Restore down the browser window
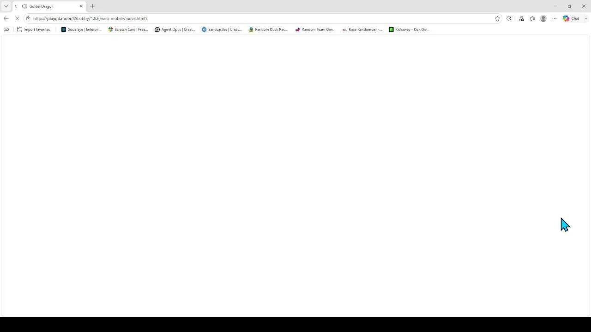This screenshot has width=591, height=332. tap(570, 6)
